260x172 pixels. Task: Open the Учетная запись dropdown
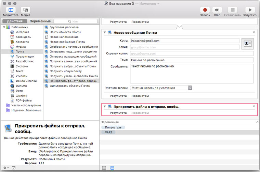161,88
